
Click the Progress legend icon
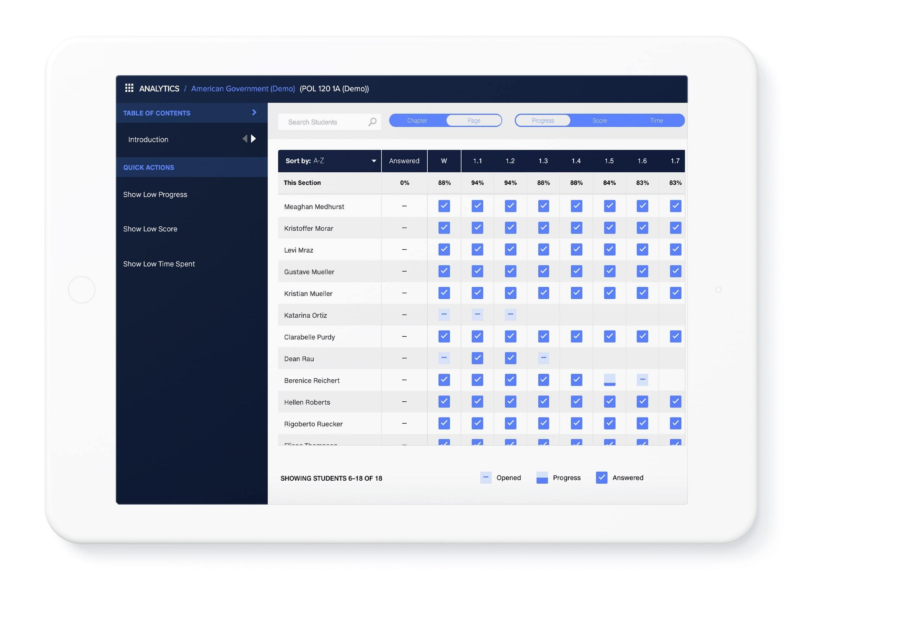542,478
